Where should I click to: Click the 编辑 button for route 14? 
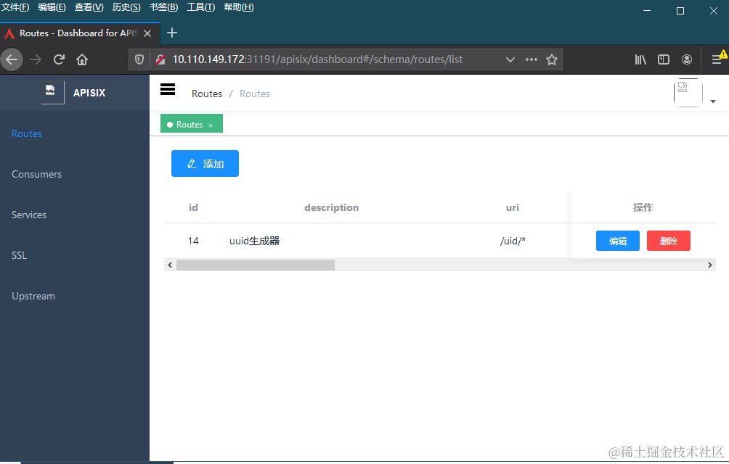pos(618,241)
